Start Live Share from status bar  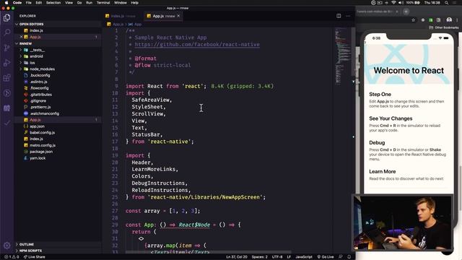coord(35,257)
